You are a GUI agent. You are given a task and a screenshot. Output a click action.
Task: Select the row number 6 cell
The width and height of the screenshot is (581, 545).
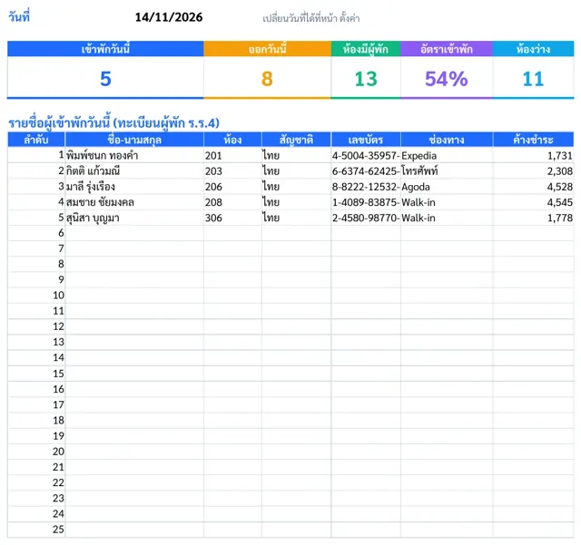(x=36, y=233)
